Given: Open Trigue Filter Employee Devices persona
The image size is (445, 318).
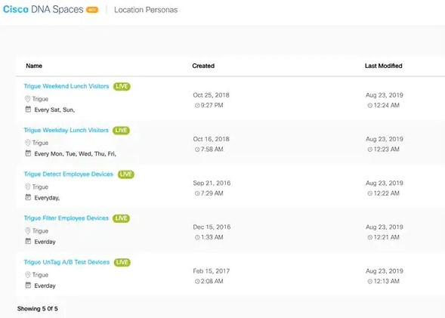Looking at the screenshot, I should coord(66,218).
